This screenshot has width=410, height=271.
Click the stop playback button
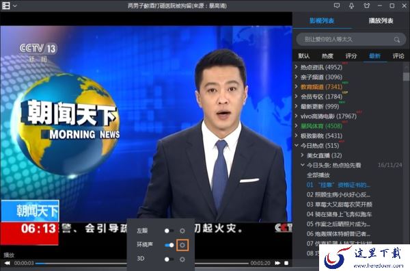pyautogui.click(x=286, y=263)
